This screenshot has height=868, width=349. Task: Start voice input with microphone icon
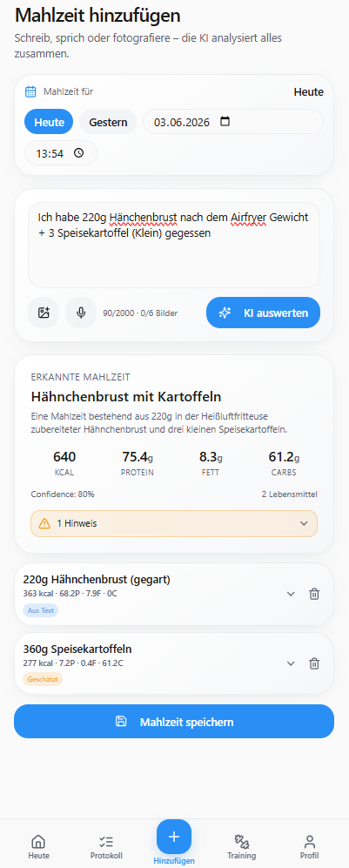pyautogui.click(x=81, y=313)
